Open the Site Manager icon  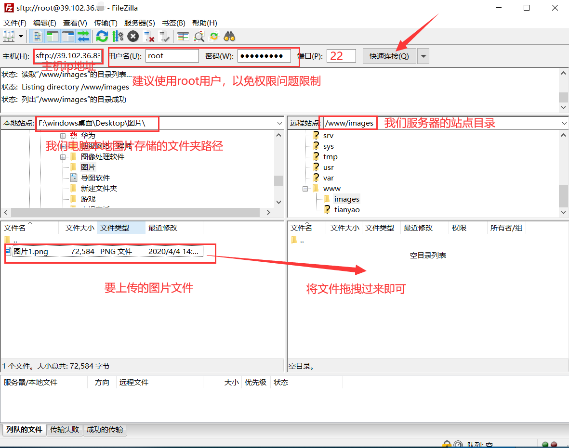coord(9,36)
